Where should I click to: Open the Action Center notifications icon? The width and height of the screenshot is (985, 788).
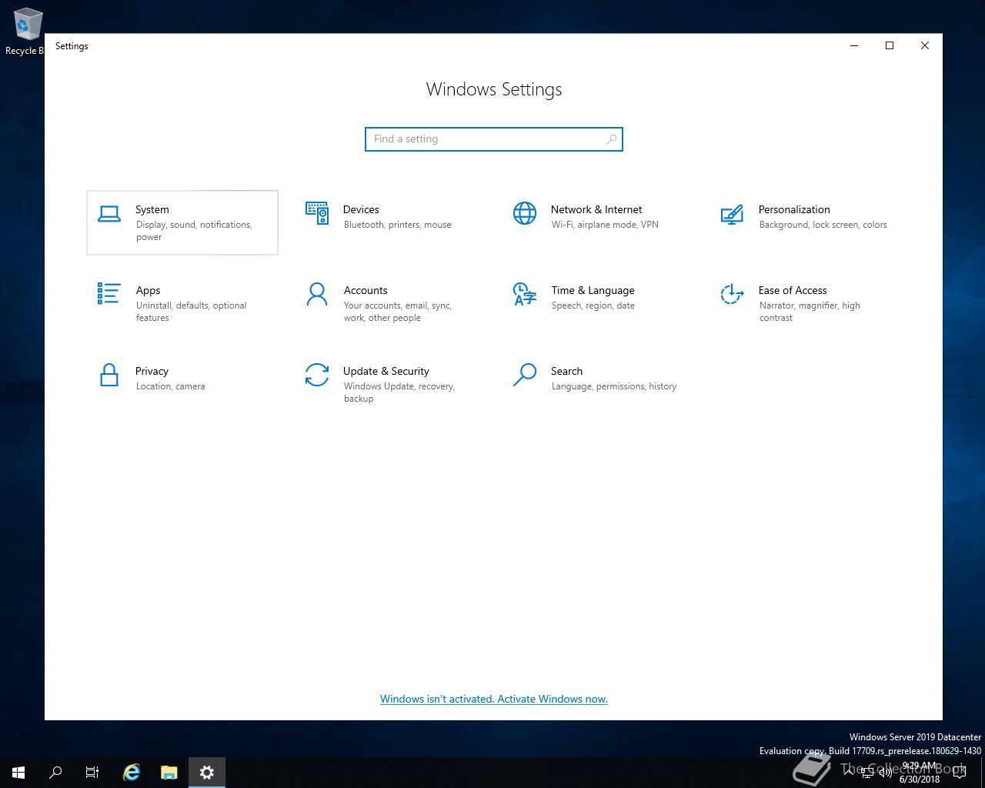click(959, 773)
